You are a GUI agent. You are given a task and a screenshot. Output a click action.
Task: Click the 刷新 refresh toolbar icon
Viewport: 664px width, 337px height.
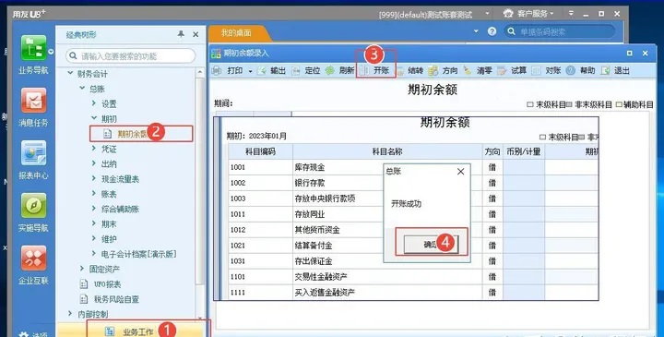[330, 71]
